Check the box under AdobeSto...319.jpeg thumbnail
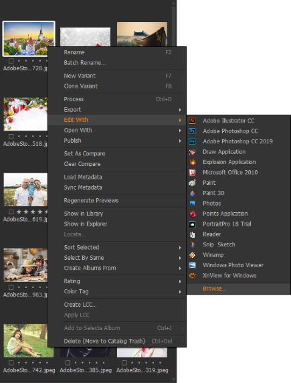The image size is (291, 383). (x=124, y=363)
